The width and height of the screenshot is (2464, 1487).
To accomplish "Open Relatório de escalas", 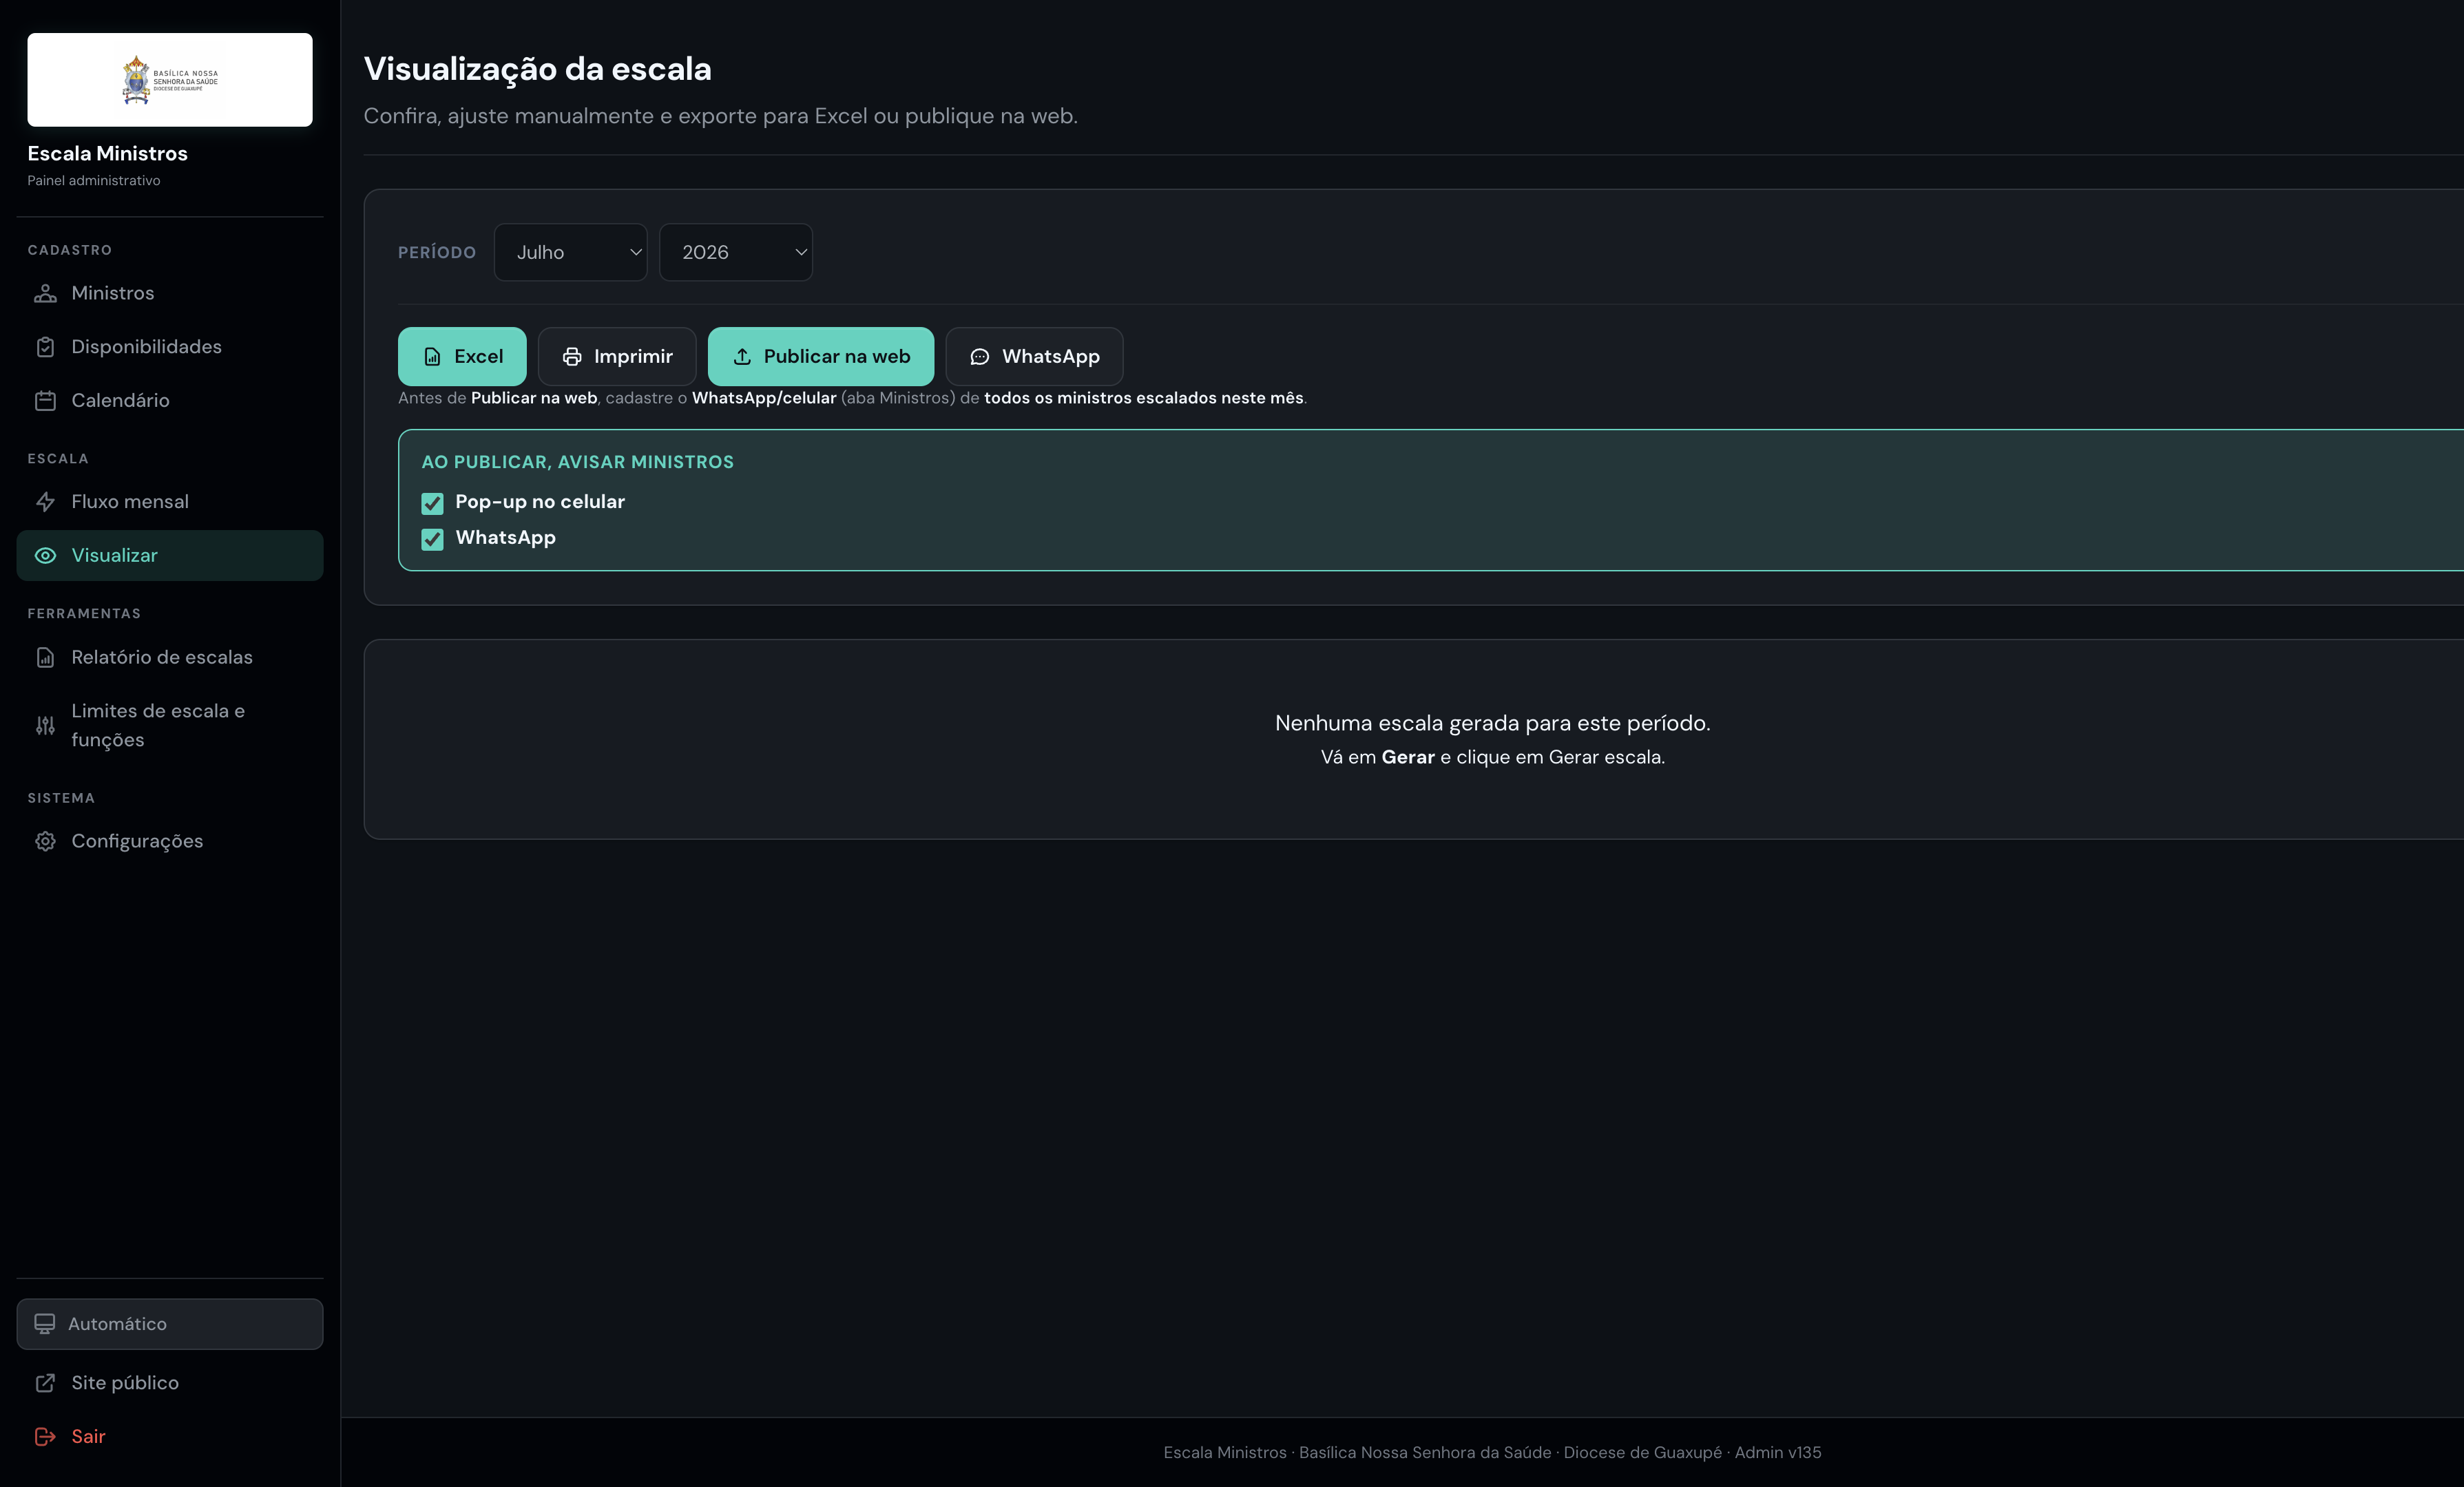I will (170, 658).
